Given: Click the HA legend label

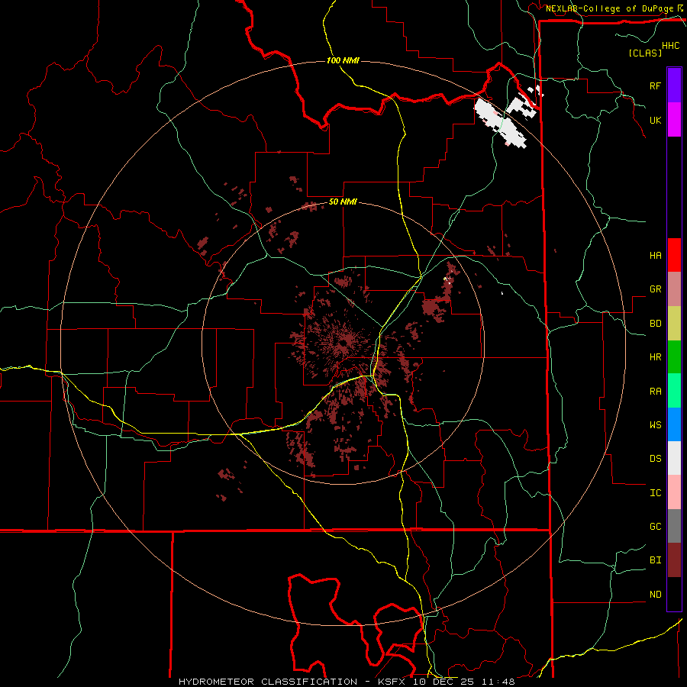Looking at the screenshot, I should 655,255.
